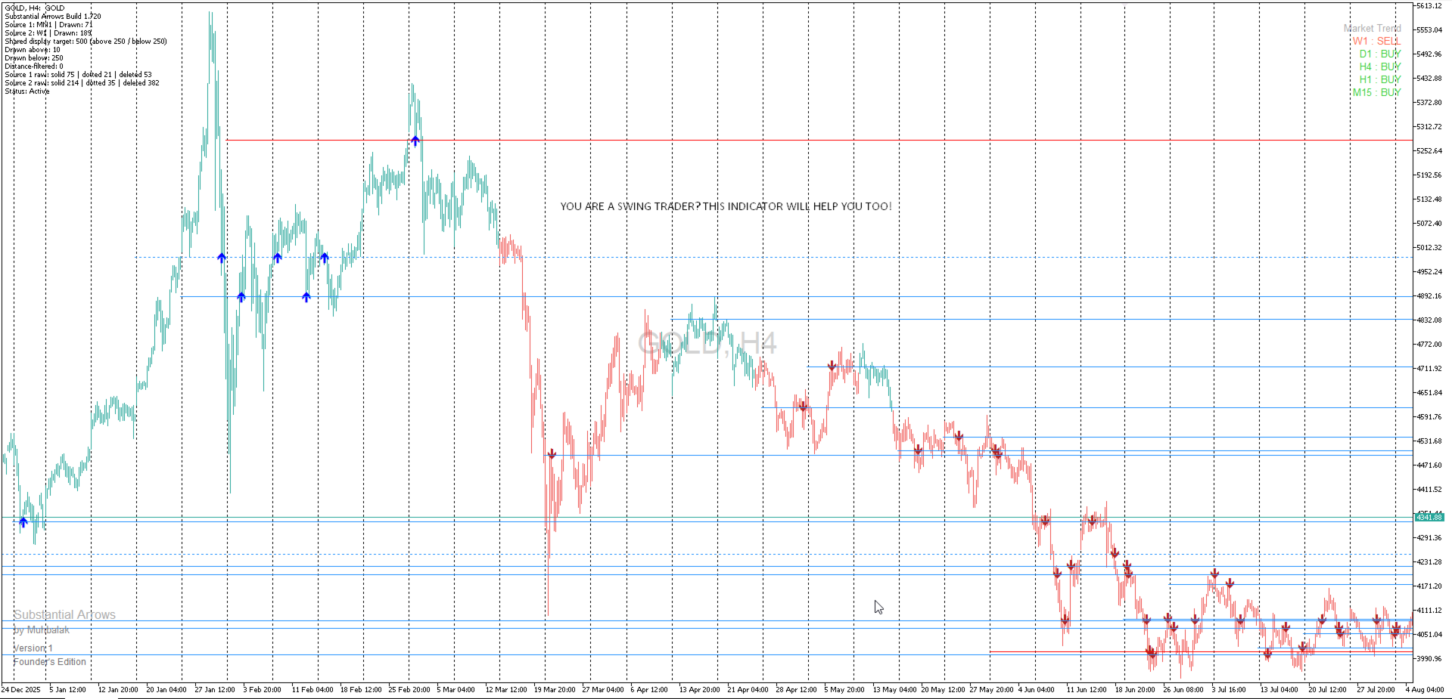The height and width of the screenshot is (699, 1452).
Task: Click the 'Source 1: MN1 | Drawn: 71' line
Action: 48,24
